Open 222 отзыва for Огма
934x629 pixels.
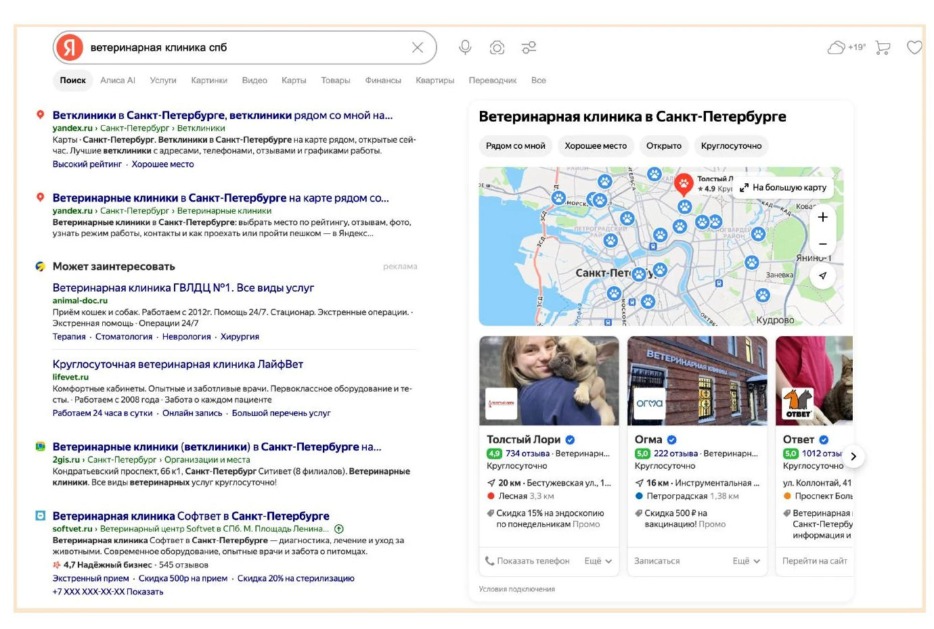[x=675, y=454]
